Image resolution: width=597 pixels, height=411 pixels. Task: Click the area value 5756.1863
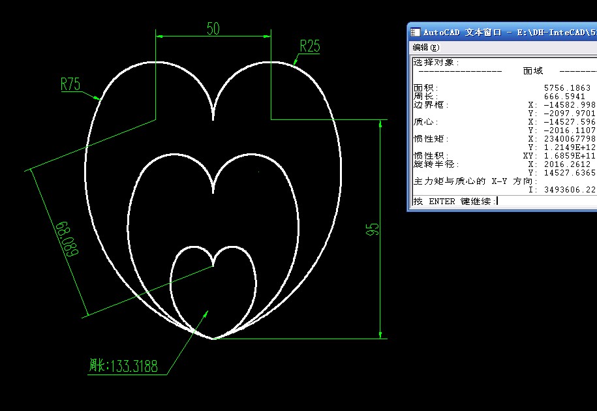click(567, 88)
